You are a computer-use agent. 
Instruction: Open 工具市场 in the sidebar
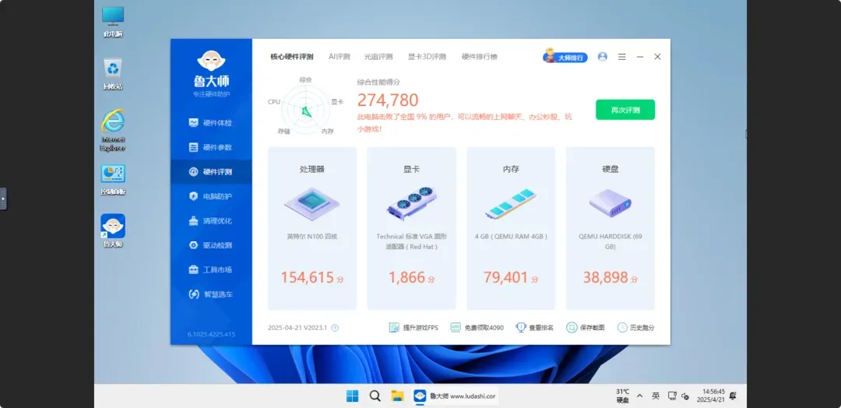tap(211, 269)
